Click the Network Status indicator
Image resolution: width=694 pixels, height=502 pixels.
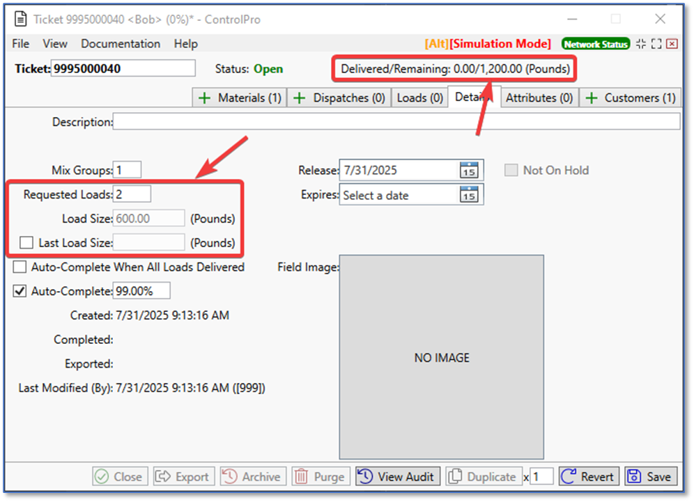coord(596,44)
